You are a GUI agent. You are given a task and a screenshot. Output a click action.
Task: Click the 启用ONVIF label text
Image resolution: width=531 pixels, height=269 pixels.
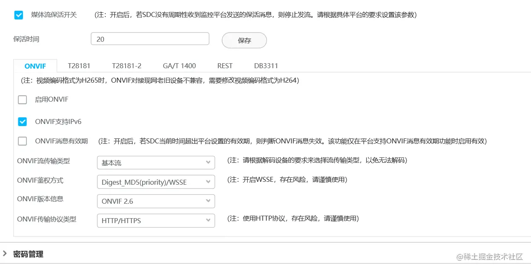[x=52, y=100]
